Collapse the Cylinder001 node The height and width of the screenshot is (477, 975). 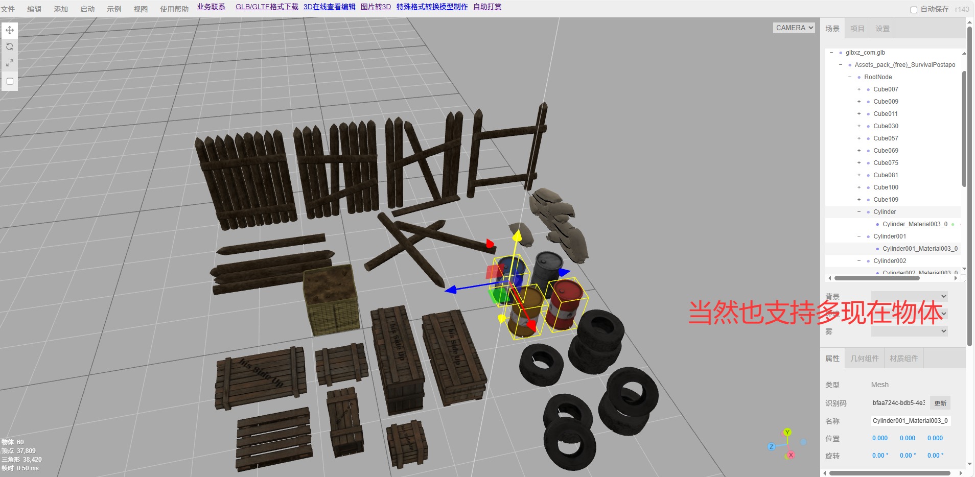pyautogui.click(x=859, y=236)
